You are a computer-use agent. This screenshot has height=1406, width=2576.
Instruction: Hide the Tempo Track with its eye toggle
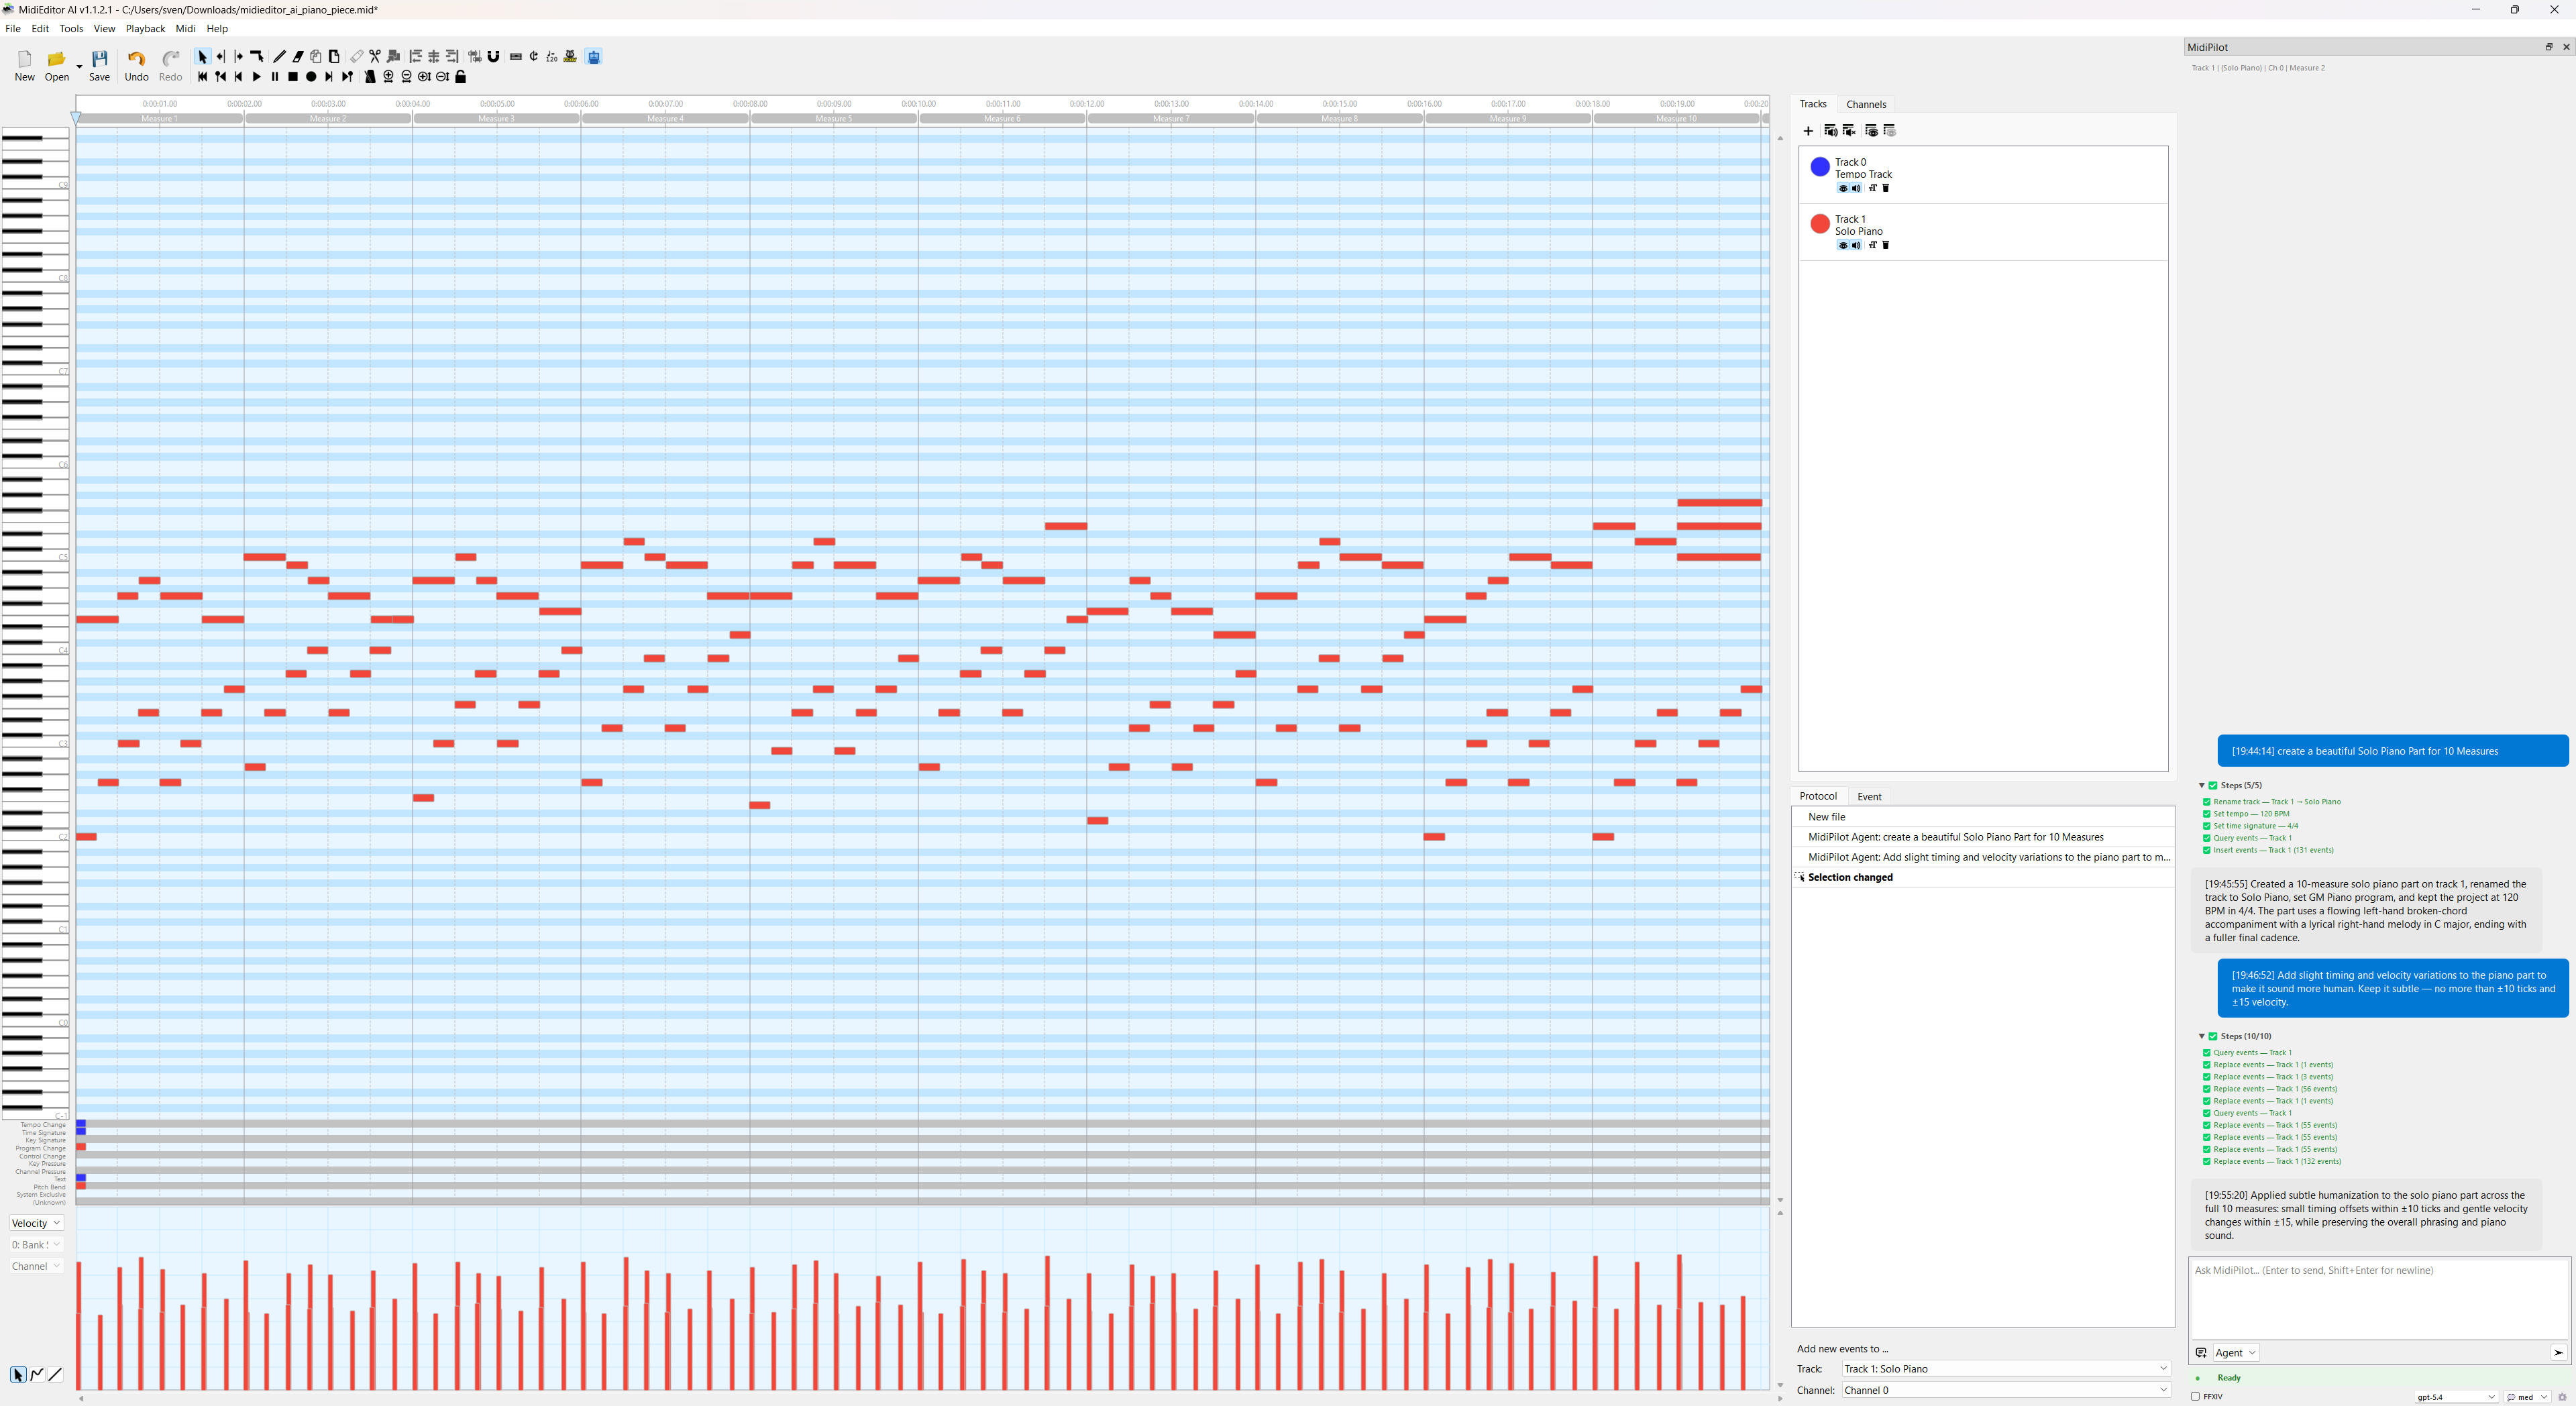pyautogui.click(x=1843, y=188)
